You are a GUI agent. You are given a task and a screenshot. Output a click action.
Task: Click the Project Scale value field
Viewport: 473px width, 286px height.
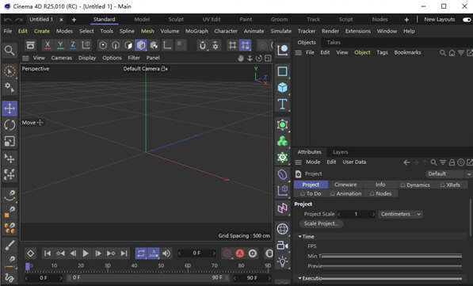coord(357,214)
